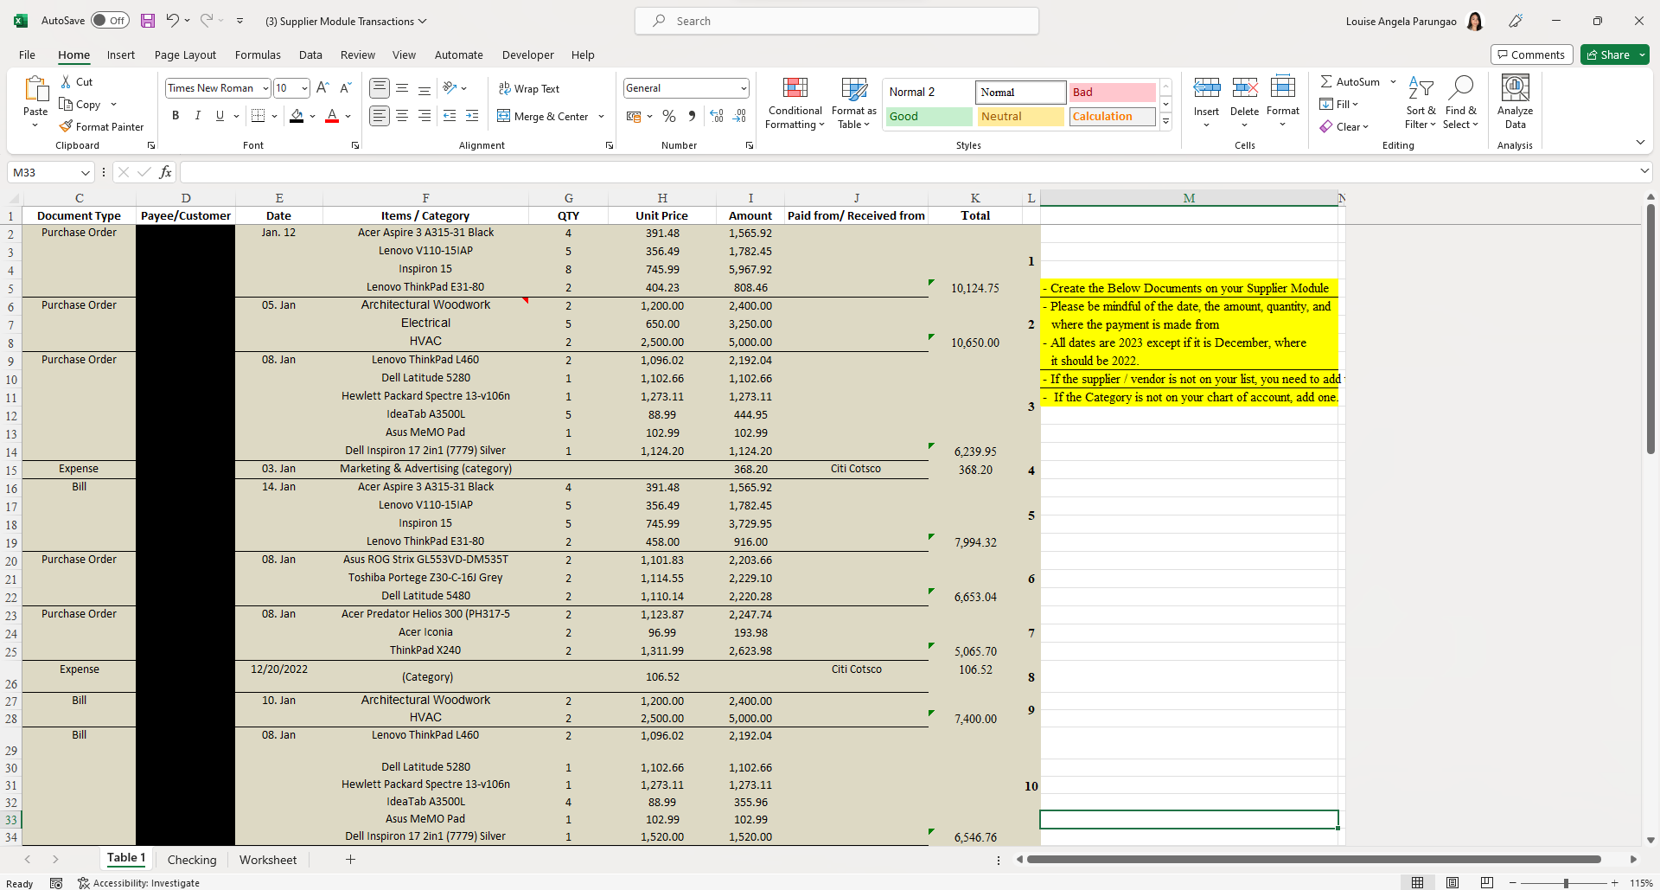Apply the Bad cell style
1660x890 pixels.
coord(1113,93)
